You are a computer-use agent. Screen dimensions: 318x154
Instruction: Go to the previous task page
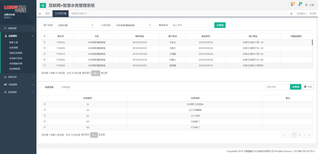pyautogui.click(x=289, y=135)
